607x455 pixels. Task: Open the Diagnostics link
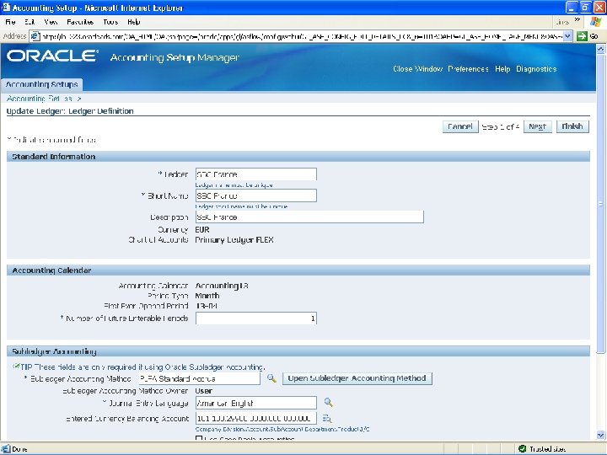click(536, 69)
